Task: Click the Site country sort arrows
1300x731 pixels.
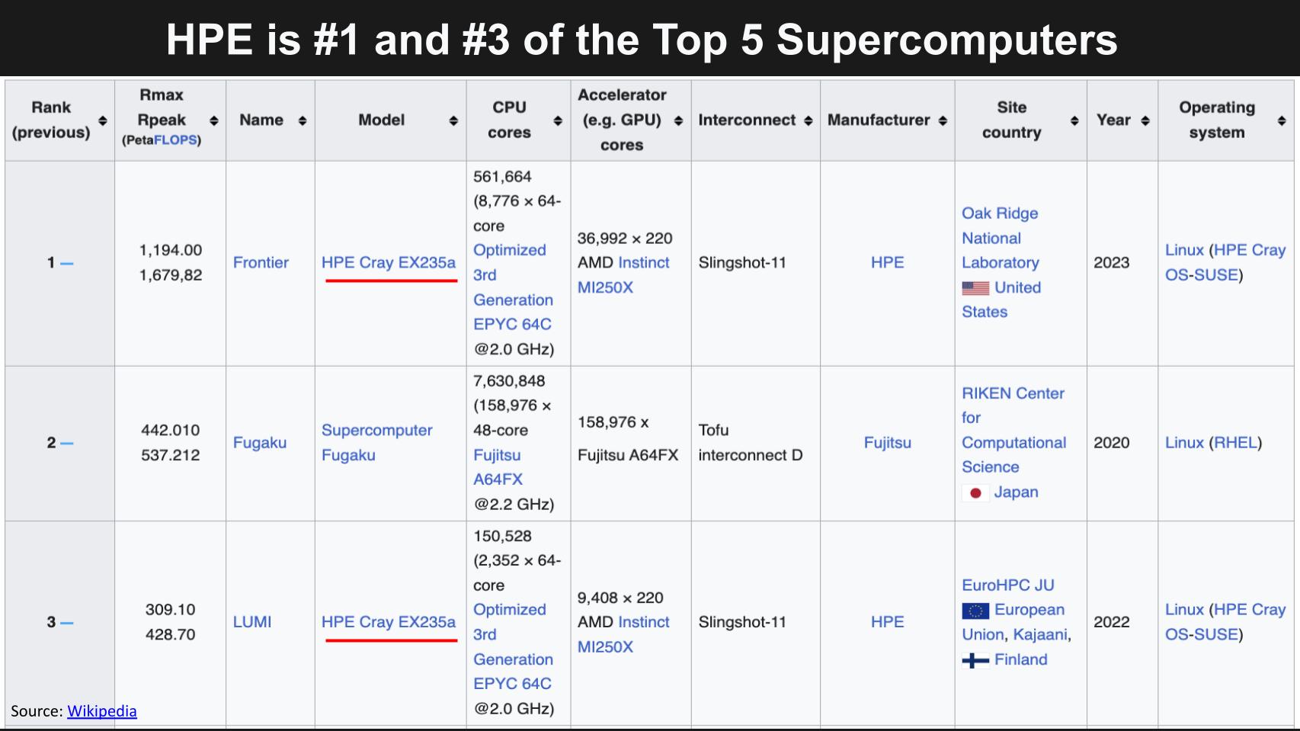Action: pyautogui.click(x=1074, y=120)
